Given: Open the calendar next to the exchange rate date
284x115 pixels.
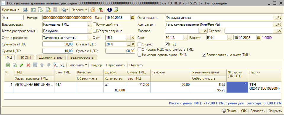Looking at the screenshot, I should 259,38.
